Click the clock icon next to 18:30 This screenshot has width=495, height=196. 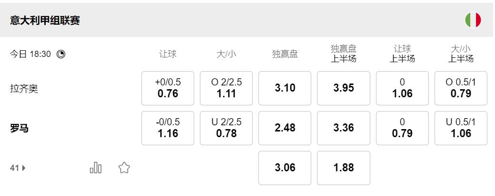[x=61, y=54]
